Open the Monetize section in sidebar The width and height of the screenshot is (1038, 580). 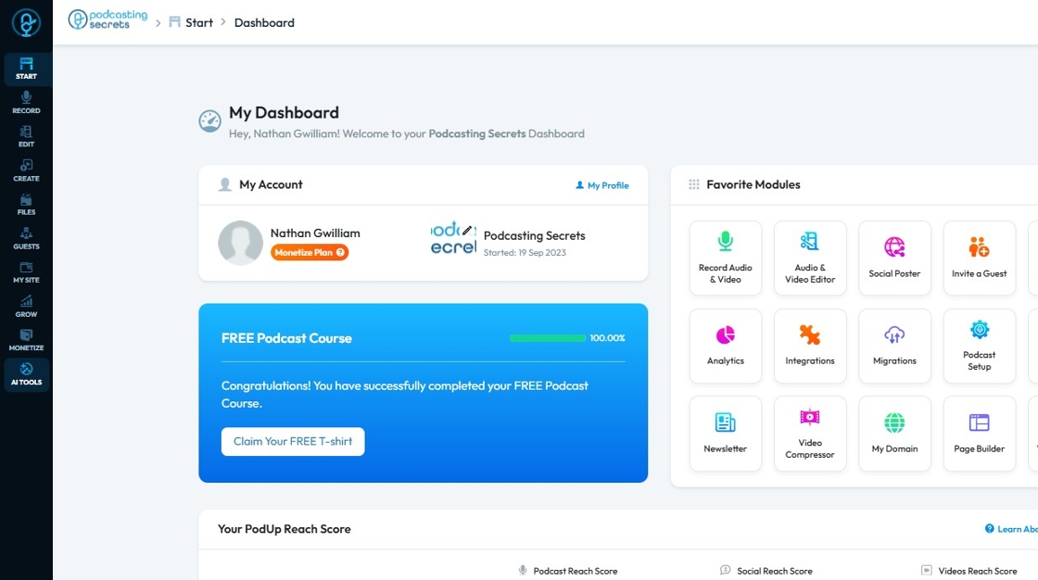[26, 340]
